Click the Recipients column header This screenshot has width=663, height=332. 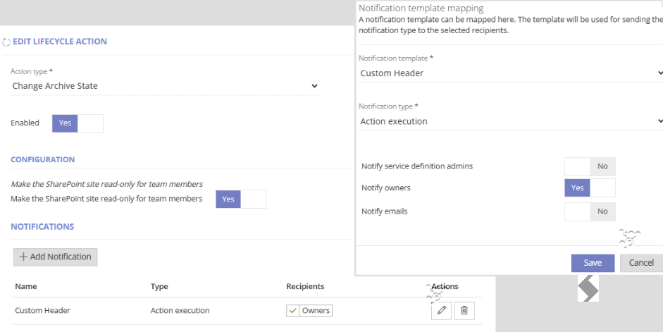[305, 286]
